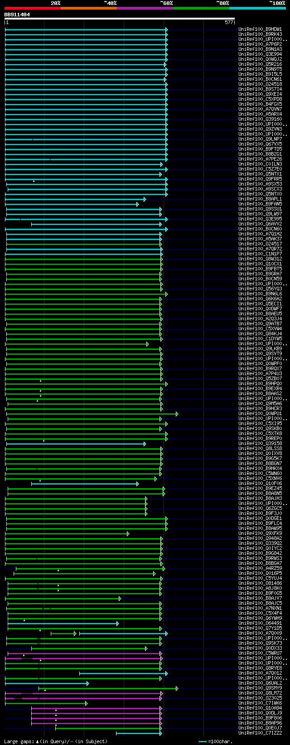Select label UniRef100_Q0DGE1
Image resolution: width=290 pixels, height=745 pixels.
coord(260,519)
